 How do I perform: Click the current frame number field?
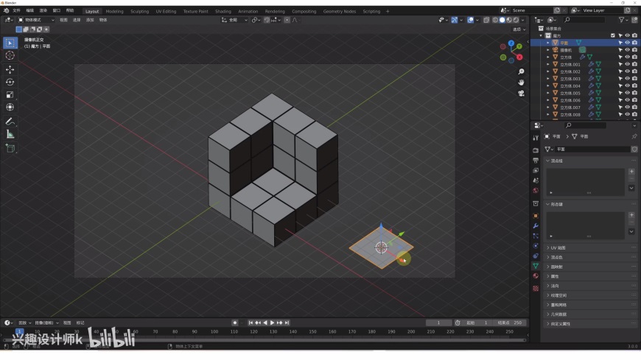[x=438, y=322]
